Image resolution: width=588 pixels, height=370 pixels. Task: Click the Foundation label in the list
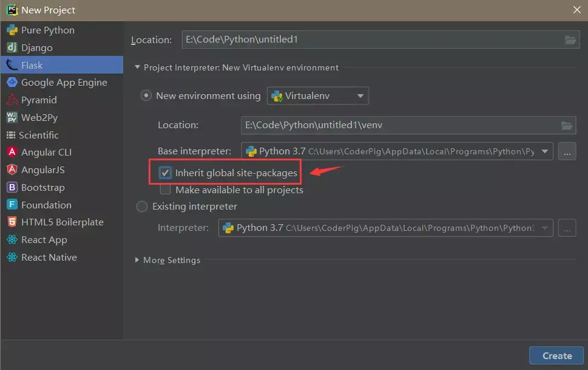pyautogui.click(x=47, y=205)
